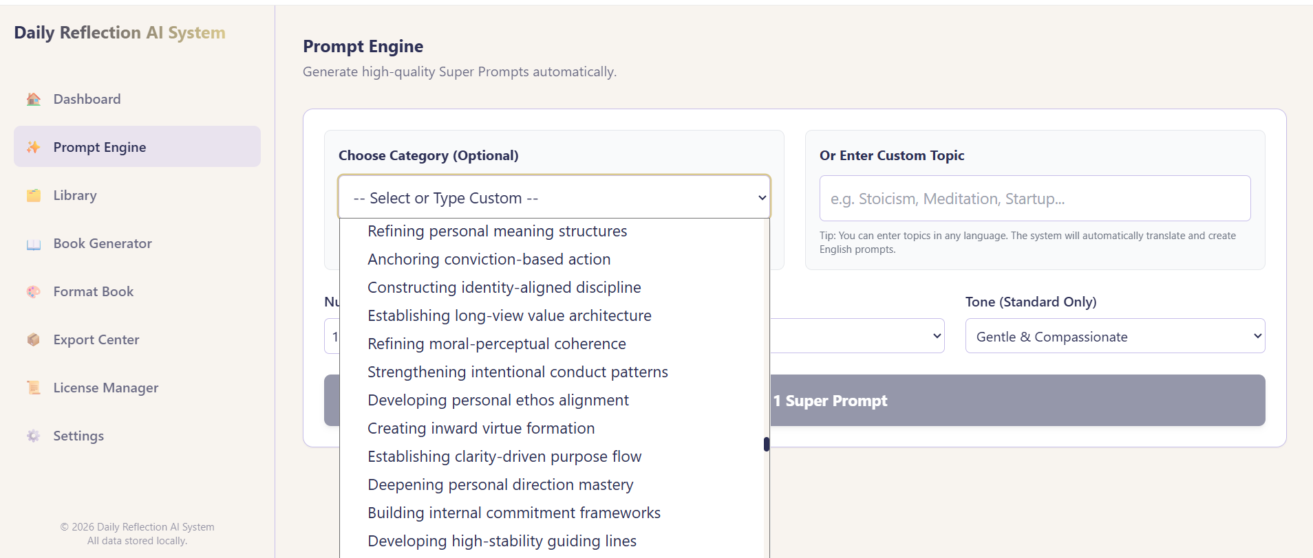Pick 'Building internal commitment frameworks' from the list
This screenshot has width=1313, height=558.
point(513,513)
